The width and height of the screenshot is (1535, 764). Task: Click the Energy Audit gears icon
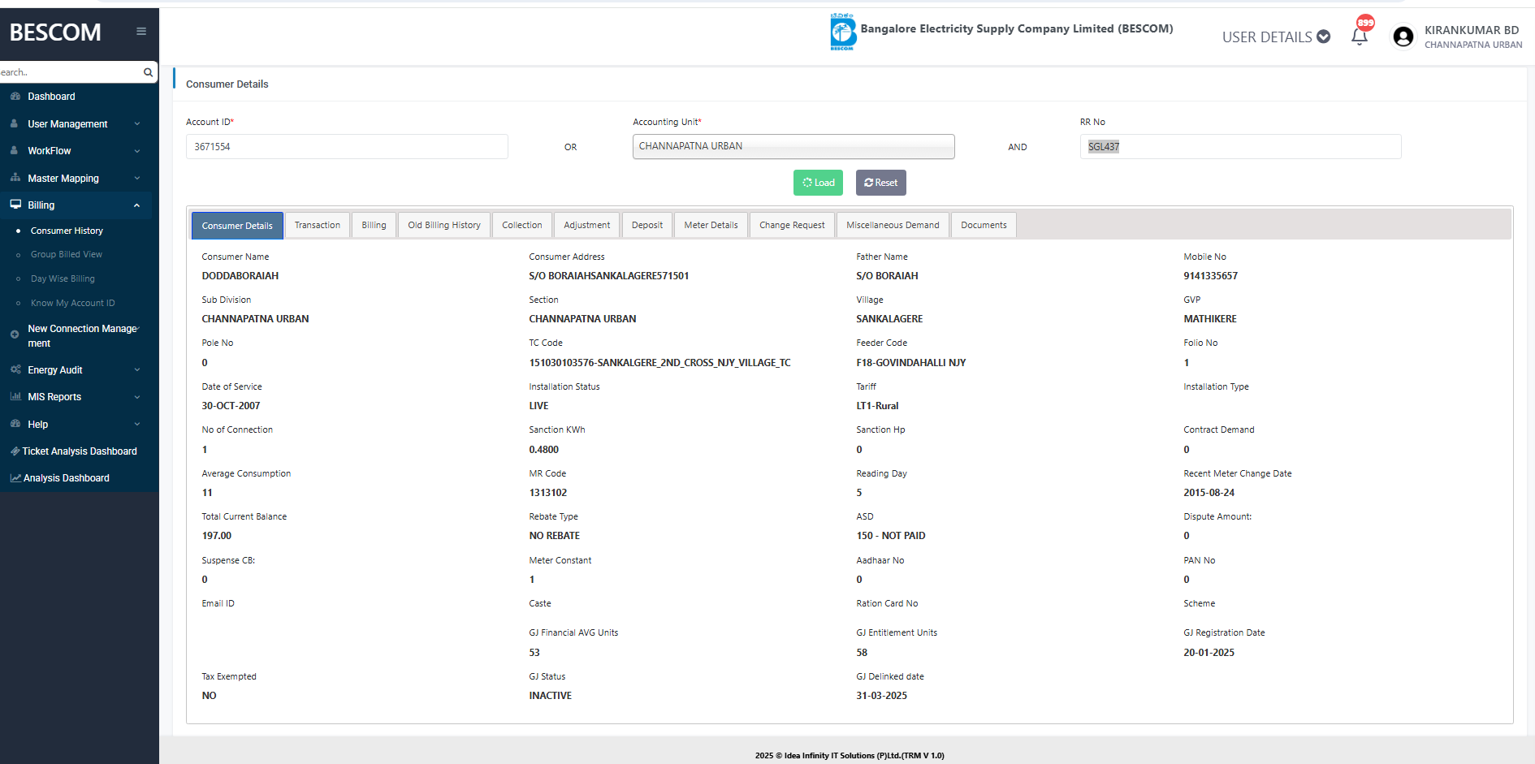coord(15,369)
